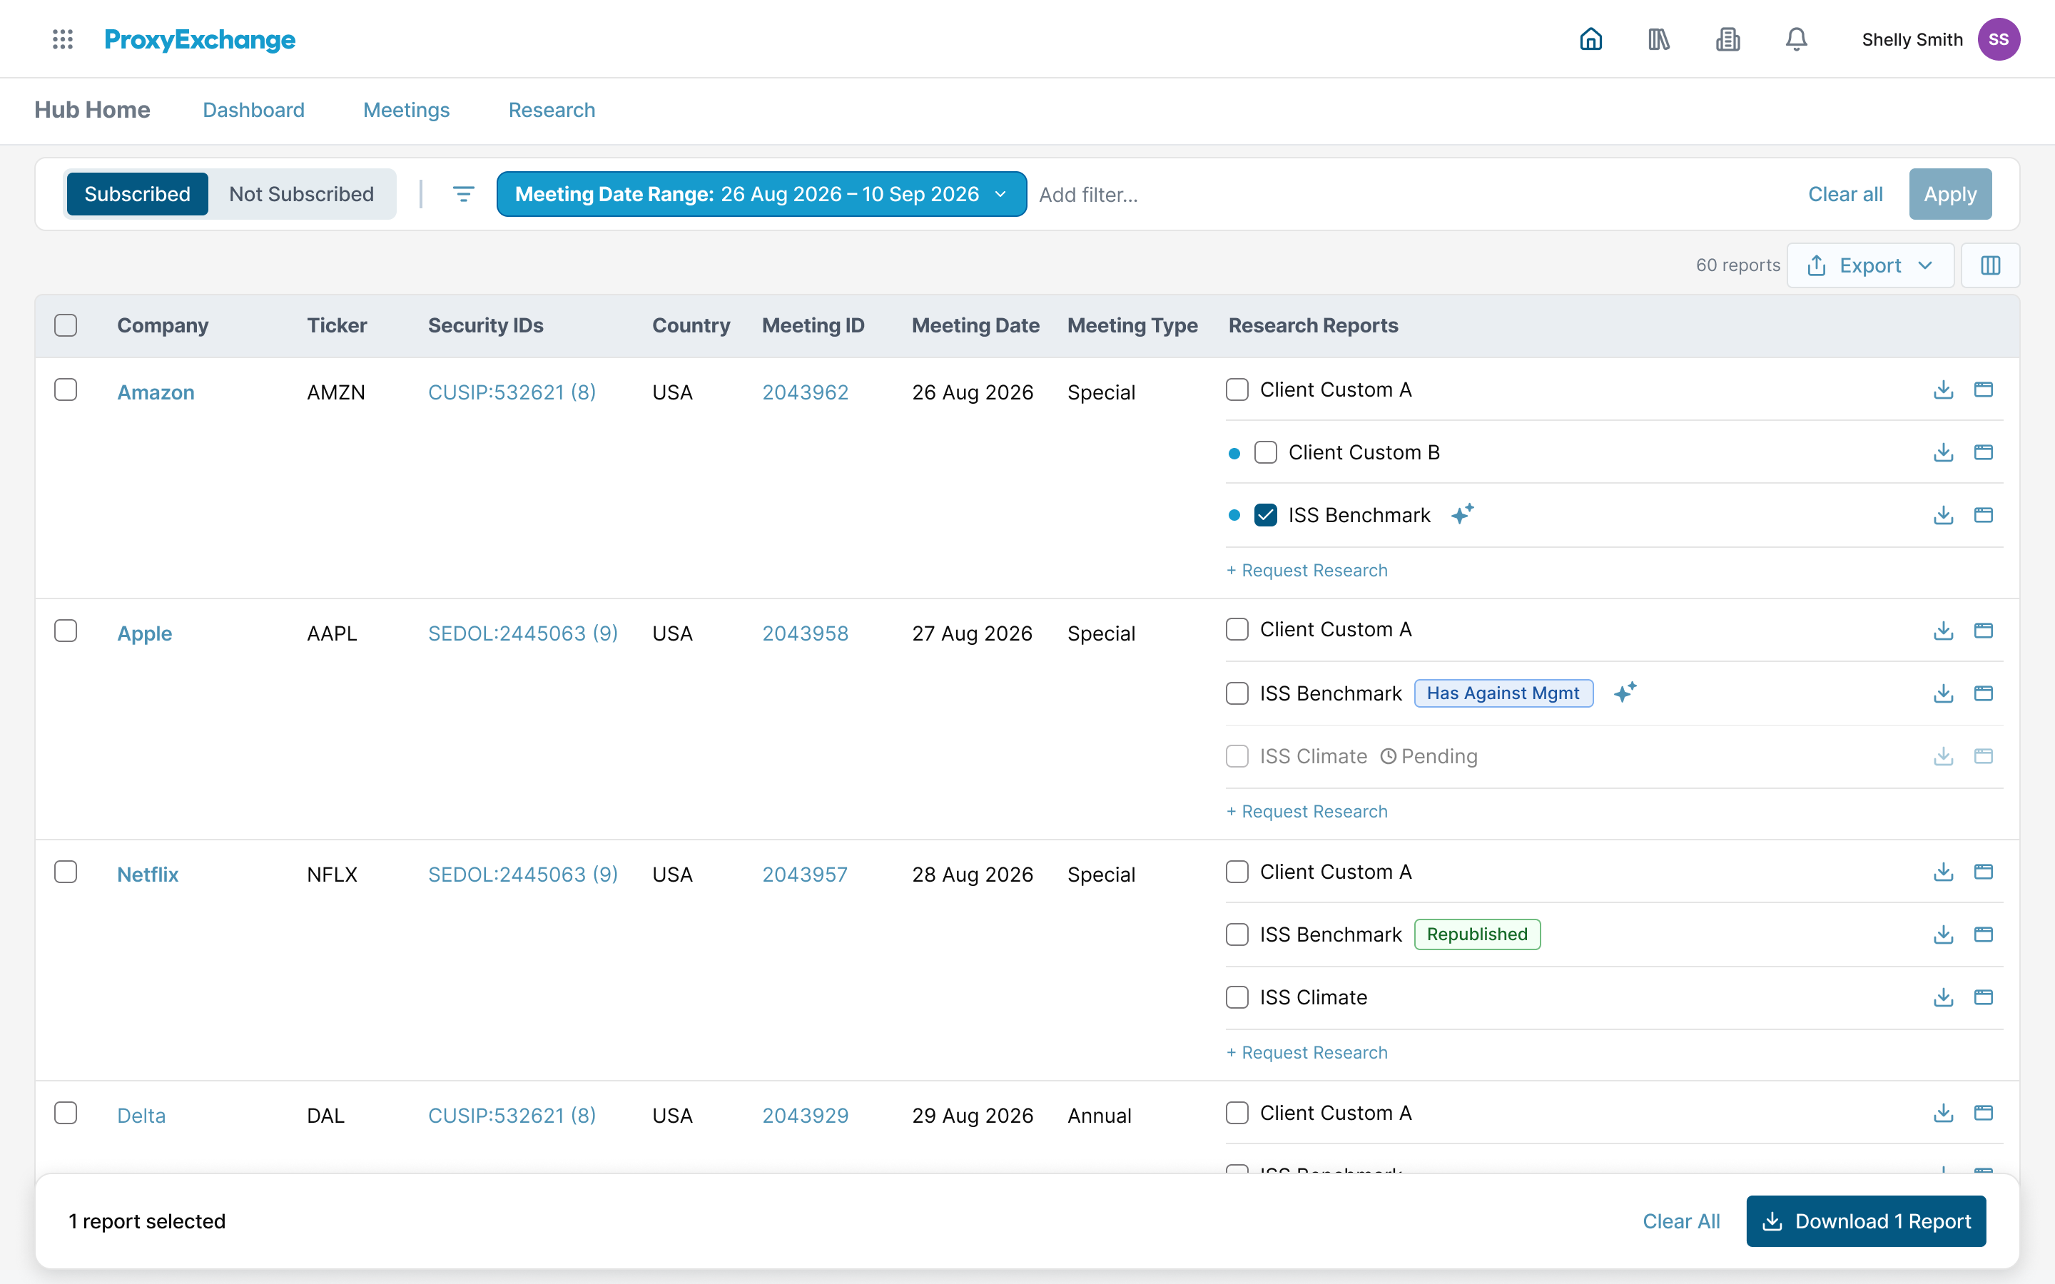Open preview of Netflix ISS Climate

tap(1983, 998)
